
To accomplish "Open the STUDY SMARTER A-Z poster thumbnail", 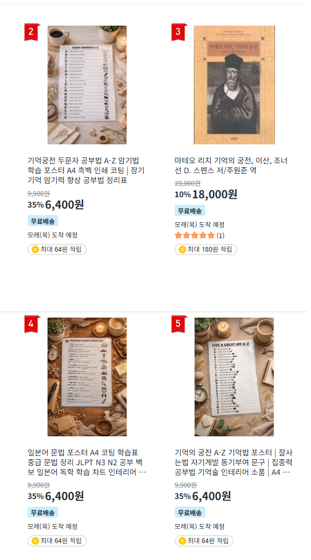I will point(87,85).
